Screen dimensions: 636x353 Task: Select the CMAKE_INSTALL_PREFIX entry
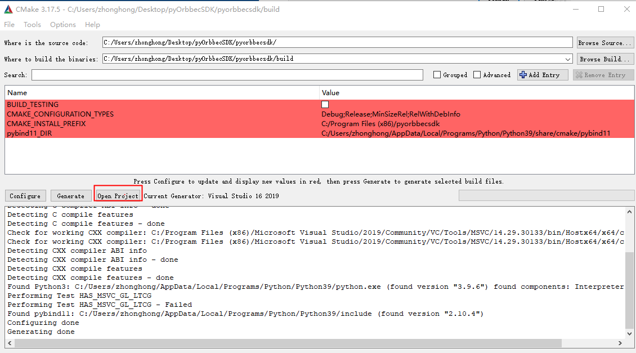coord(46,124)
